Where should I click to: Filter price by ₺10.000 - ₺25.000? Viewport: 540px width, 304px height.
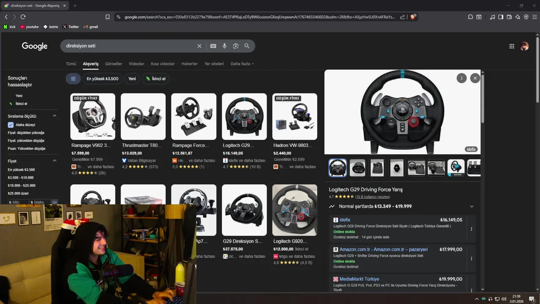coord(22,185)
